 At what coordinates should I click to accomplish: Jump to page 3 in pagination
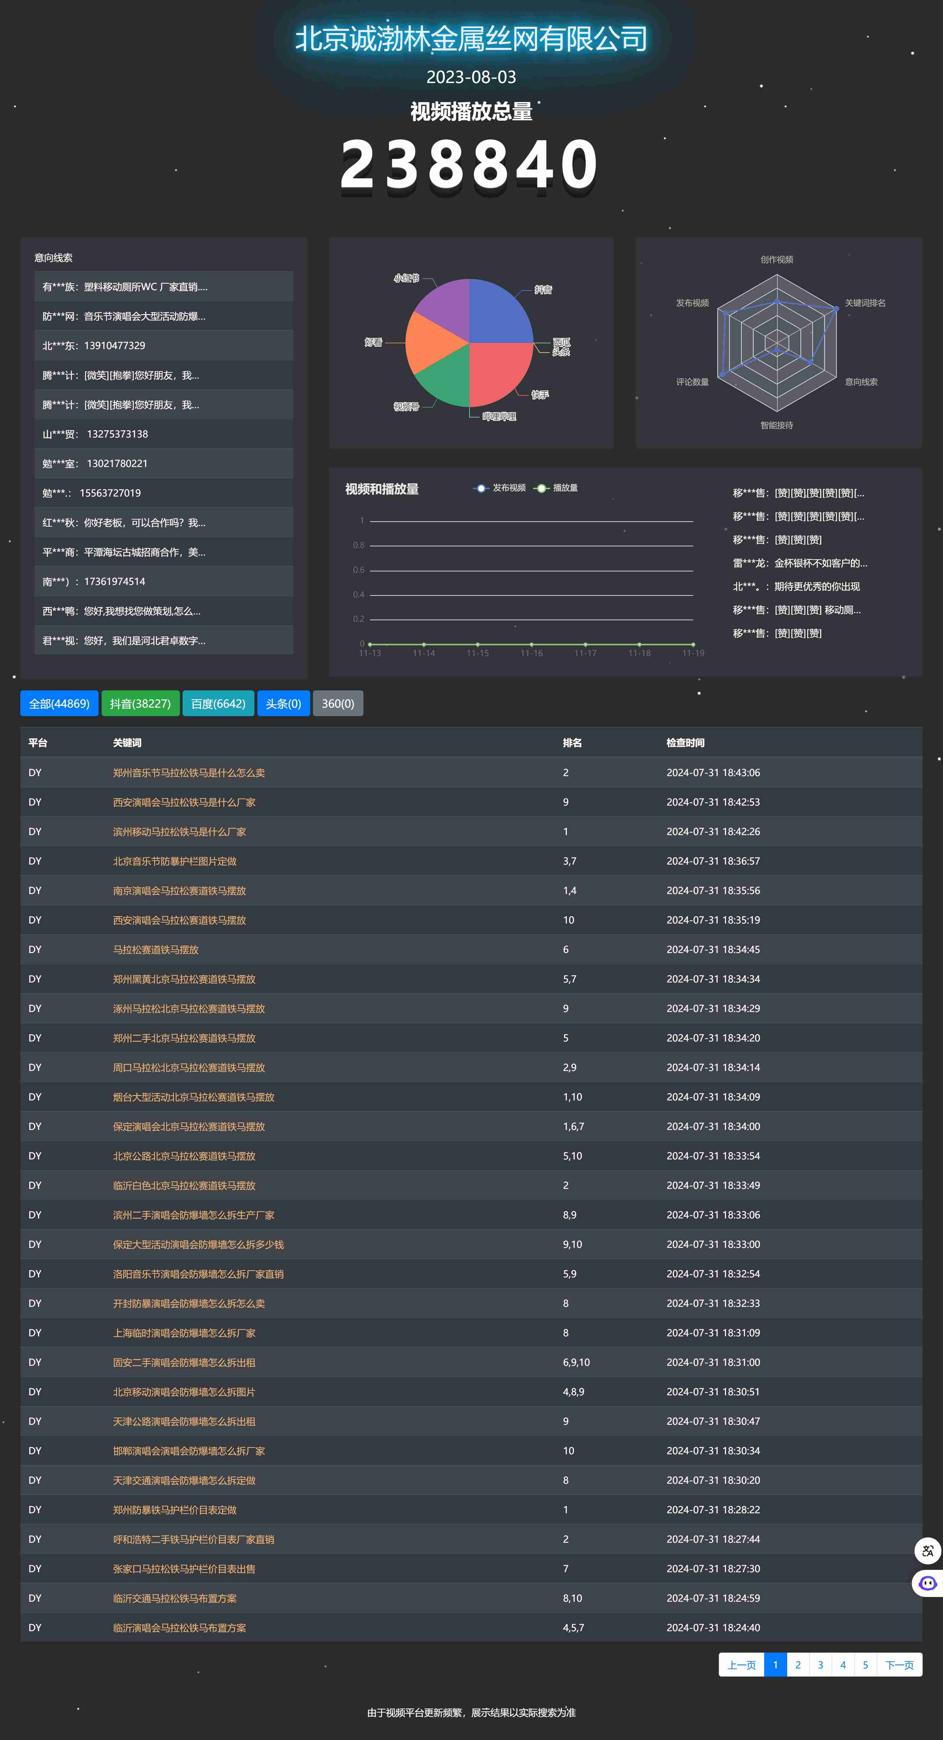tap(820, 1664)
